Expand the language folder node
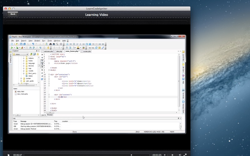The image size is (250, 156). (24, 63)
